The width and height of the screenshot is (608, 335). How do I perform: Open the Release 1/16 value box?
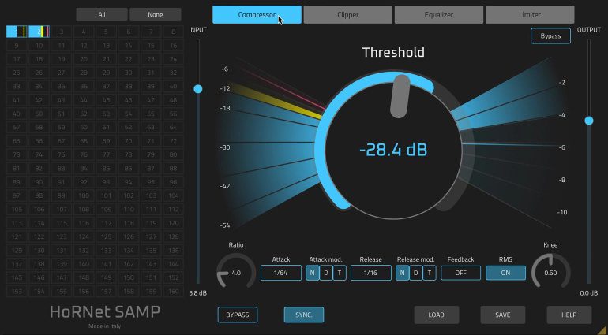(x=370, y=273)
